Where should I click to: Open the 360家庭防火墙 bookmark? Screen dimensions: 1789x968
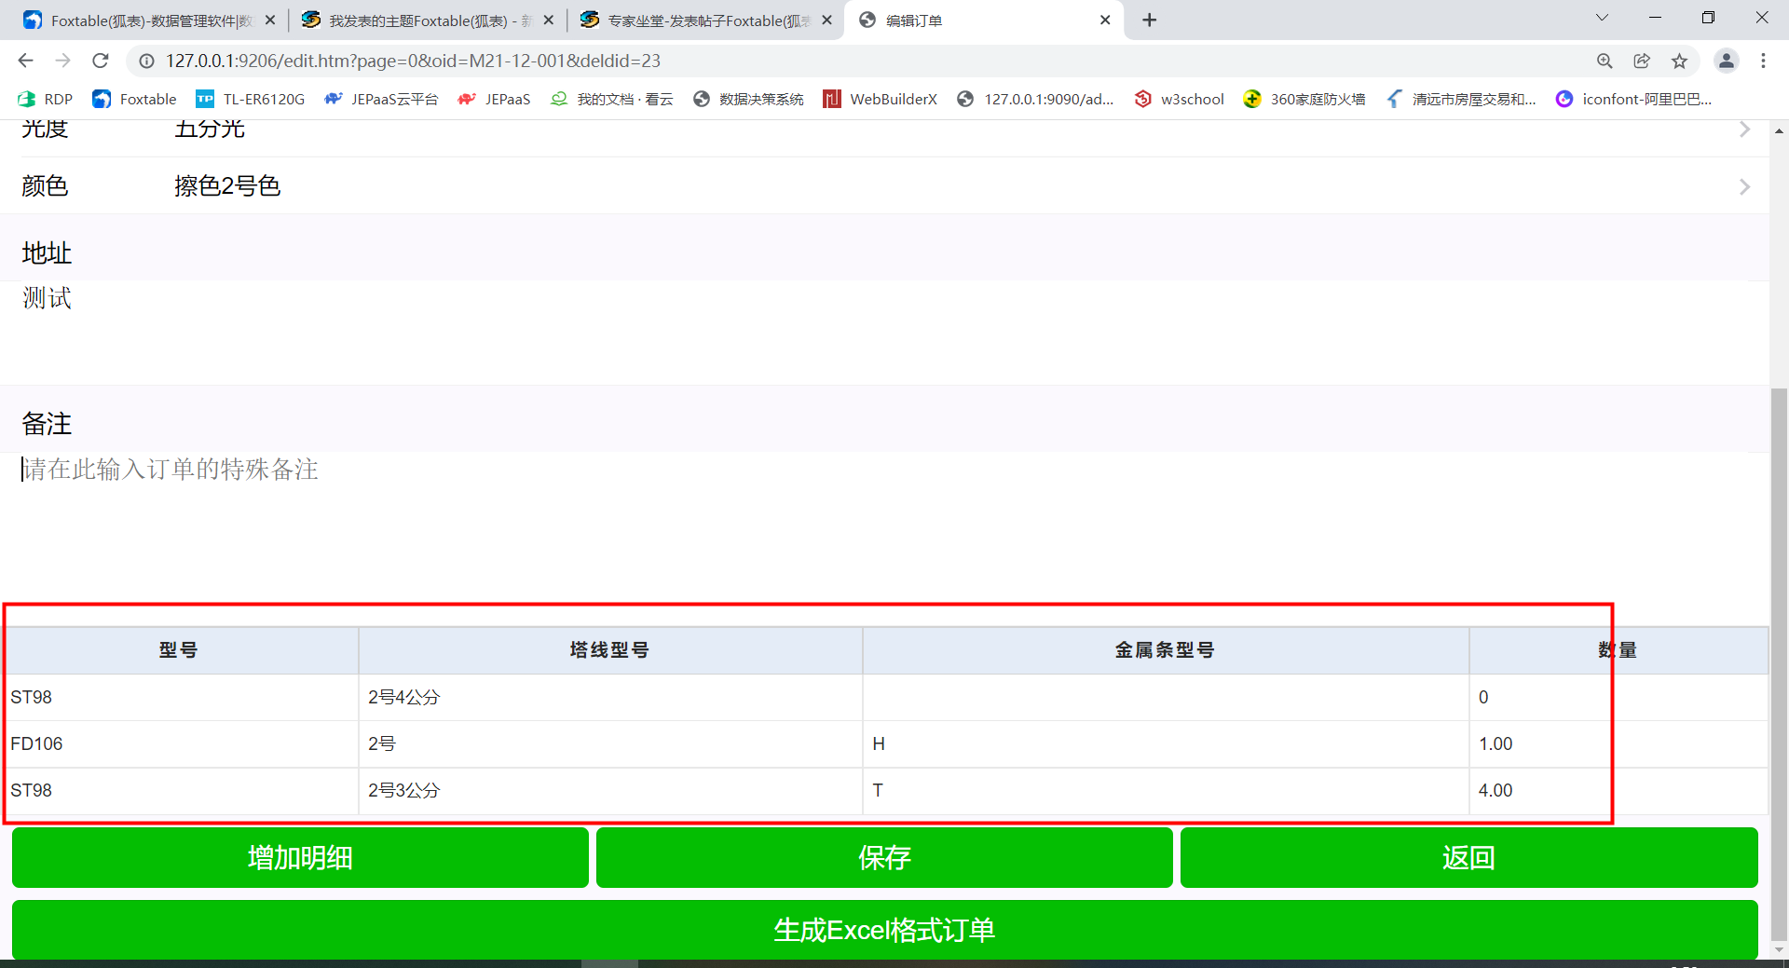coord(1304,99)
